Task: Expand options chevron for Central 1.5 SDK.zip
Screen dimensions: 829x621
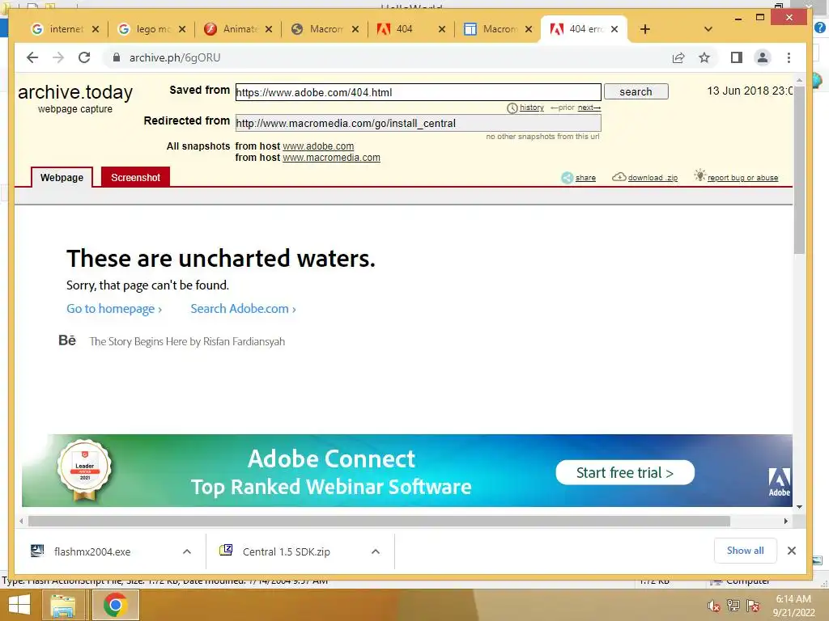Action: point(376,551)
